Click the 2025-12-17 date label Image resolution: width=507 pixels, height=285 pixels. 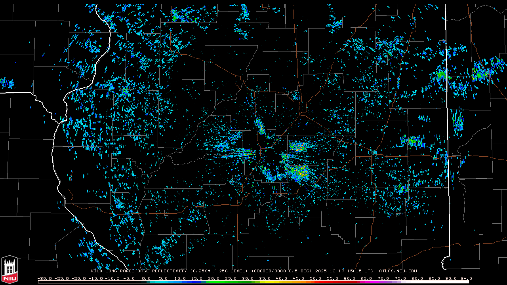330,271
